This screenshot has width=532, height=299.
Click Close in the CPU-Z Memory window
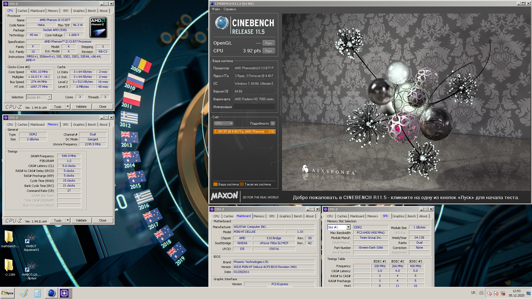pos(103,220)
